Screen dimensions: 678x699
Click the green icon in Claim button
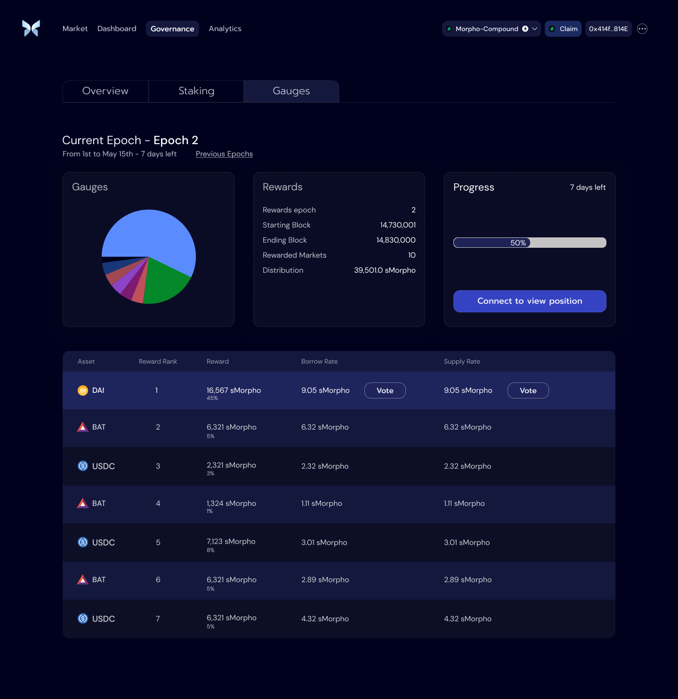(x=552, y=29)
